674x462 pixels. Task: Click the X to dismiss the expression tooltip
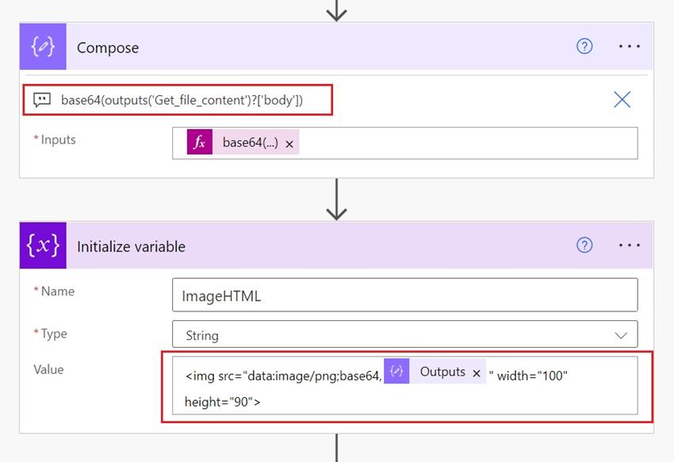[x=622, y=99]
